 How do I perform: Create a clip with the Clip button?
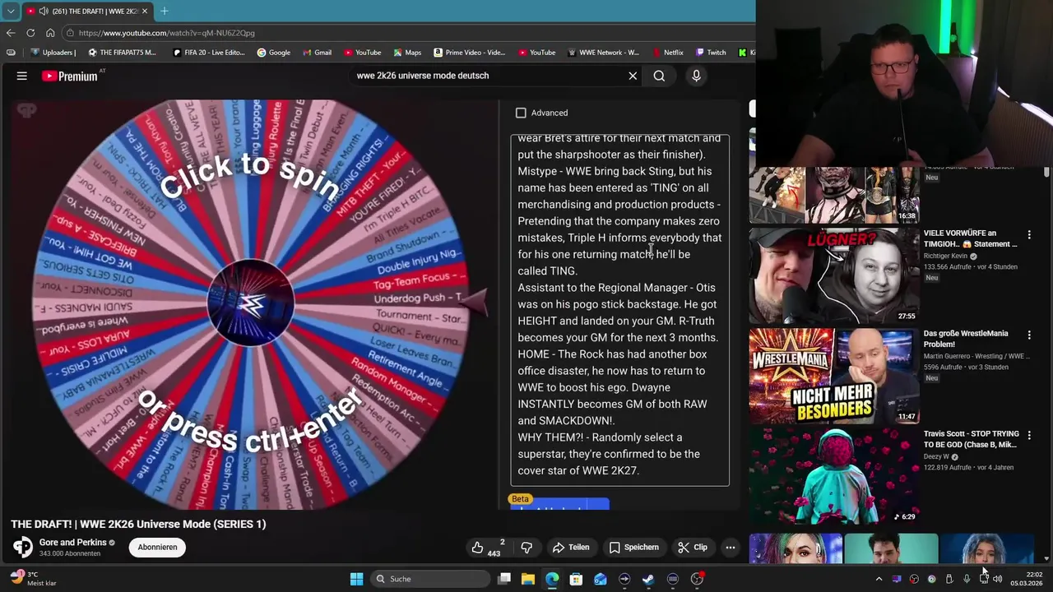click(x=692, y=548)
